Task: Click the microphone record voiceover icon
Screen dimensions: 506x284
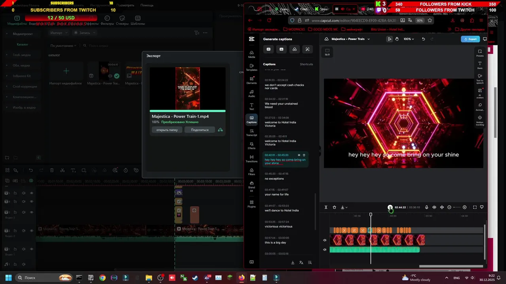Action: tap(427, 207)
